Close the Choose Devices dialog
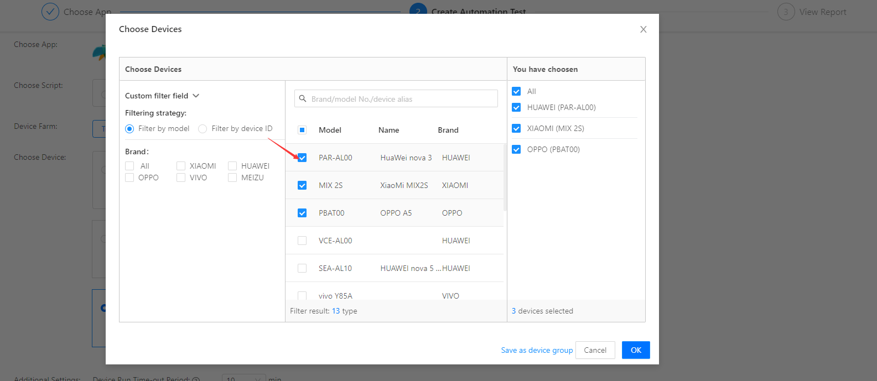This screenshot has height=381, width=877. click(643, 29)
